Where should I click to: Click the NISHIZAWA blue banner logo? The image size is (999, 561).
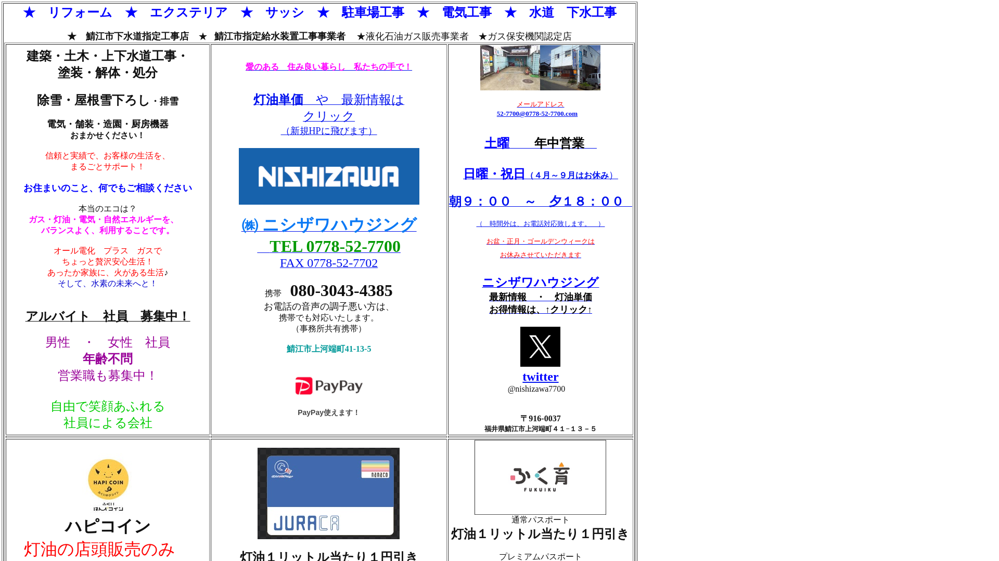coord(329,176)
